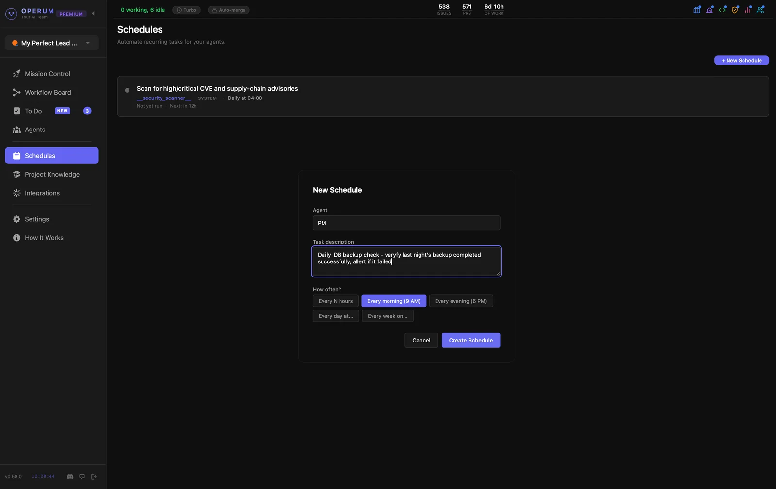Go to Integrations page
The image size is (776, 489).
point(51,193)
